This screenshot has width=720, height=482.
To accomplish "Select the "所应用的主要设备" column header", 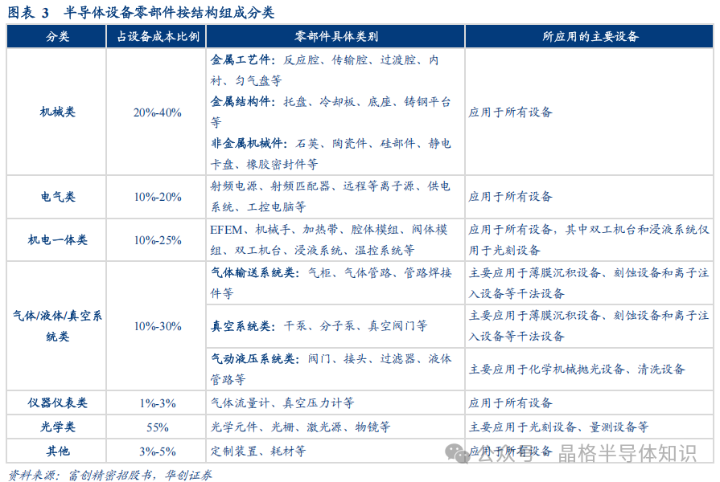I will click(x=590, y=37).
